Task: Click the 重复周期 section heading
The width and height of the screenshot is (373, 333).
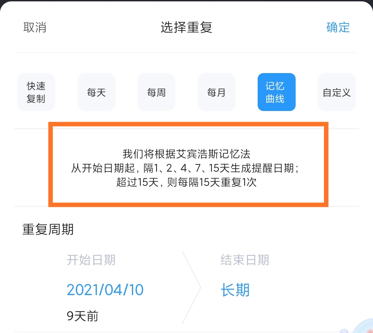Action: 48,230
